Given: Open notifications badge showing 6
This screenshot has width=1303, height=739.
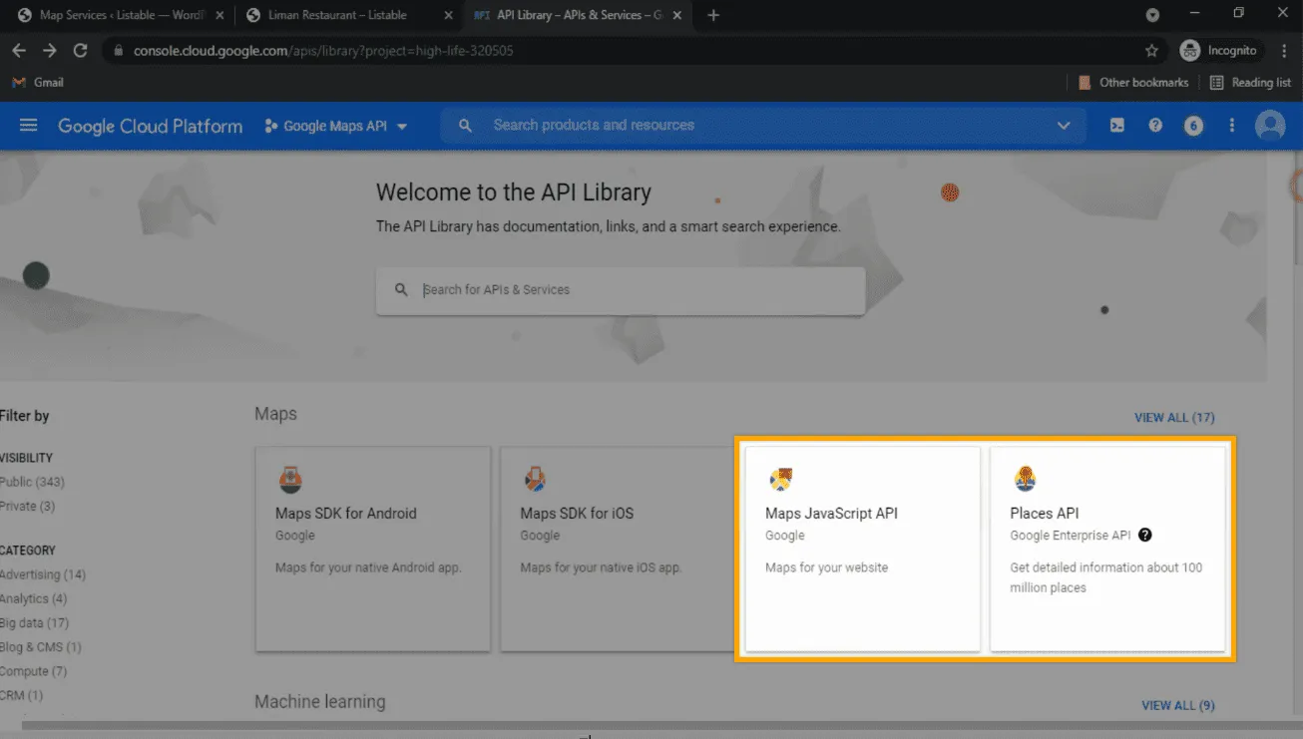Looking at the screenshot, I should pos(1193,126).
